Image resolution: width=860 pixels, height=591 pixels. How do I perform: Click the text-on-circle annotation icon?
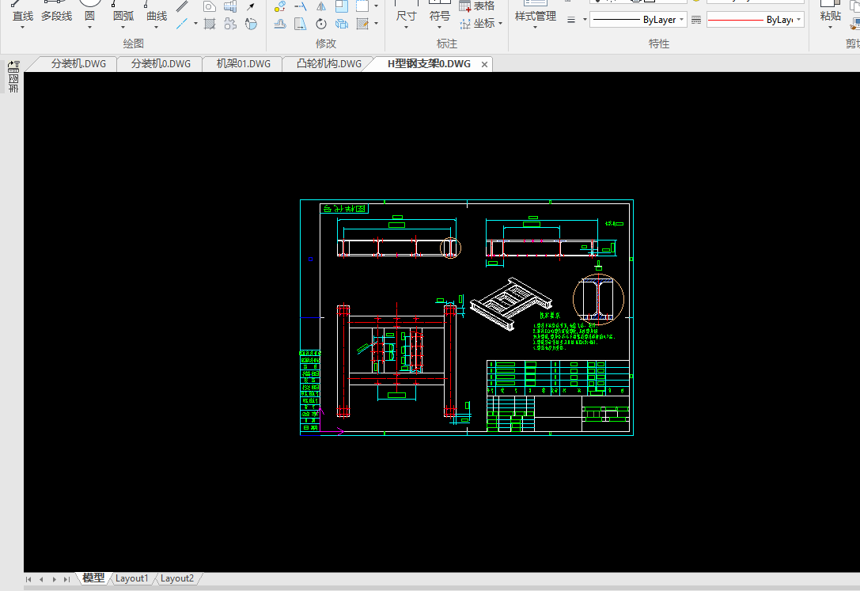point(251,24)
